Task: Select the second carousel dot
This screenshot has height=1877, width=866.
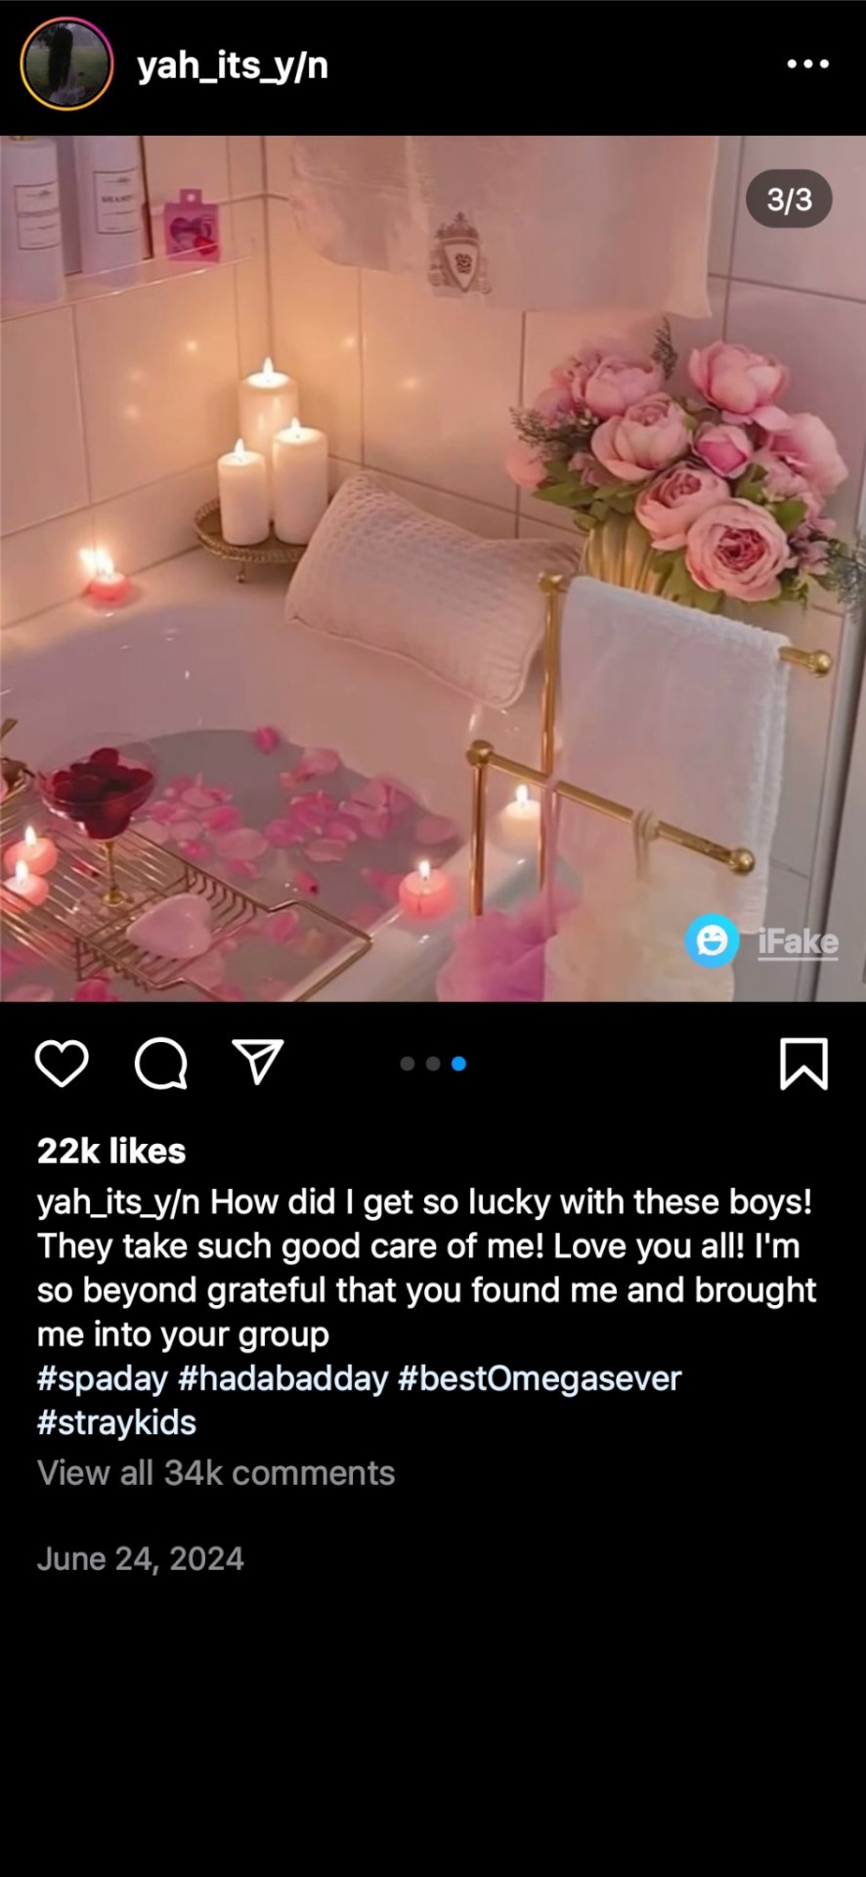Action: pyautogui.click(x=433, y=1064)
